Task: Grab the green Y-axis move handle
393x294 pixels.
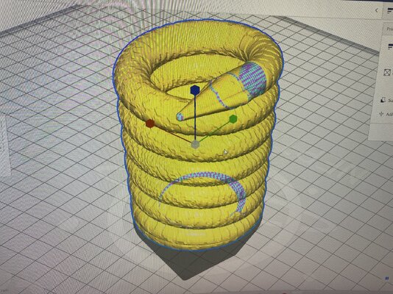Action: click(x=233, y=118)
